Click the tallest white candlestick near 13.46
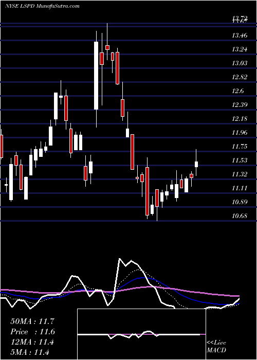The image size is (257, 360). [96, 76]
